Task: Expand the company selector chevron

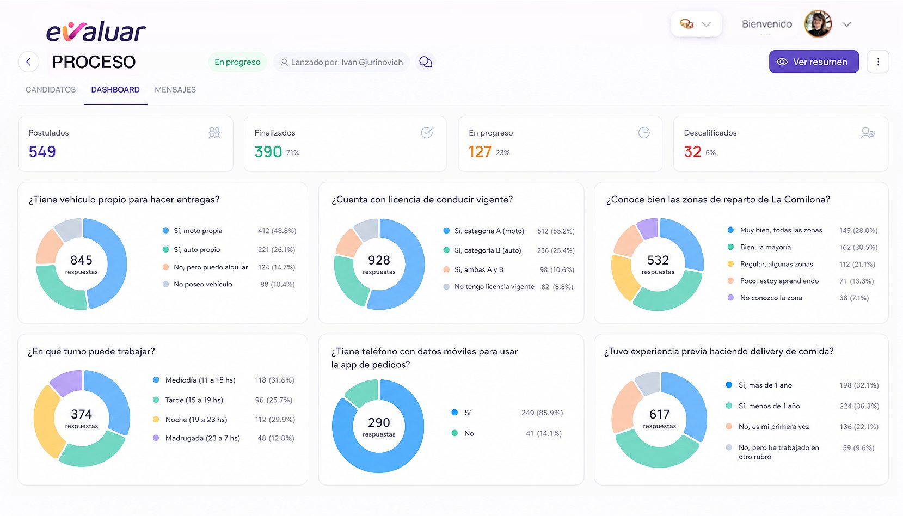Action: [707, 24]
